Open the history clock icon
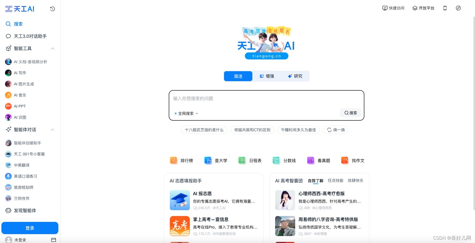The width and height of the screenshot is (475, 243). 53,9
